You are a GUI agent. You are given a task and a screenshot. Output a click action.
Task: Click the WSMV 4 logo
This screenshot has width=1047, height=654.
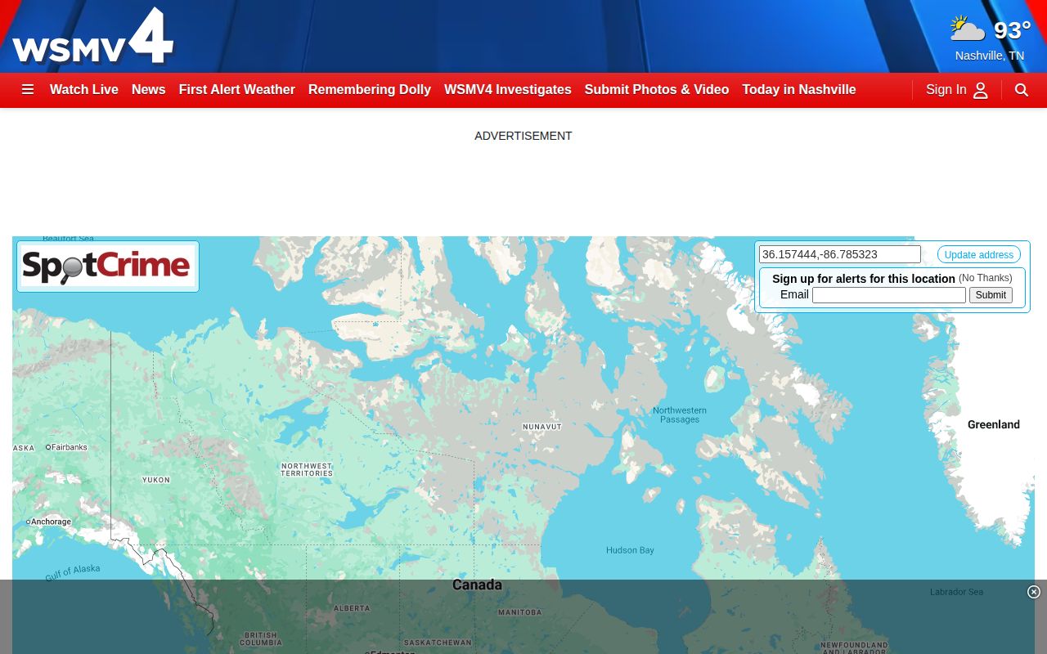point(92,36)
